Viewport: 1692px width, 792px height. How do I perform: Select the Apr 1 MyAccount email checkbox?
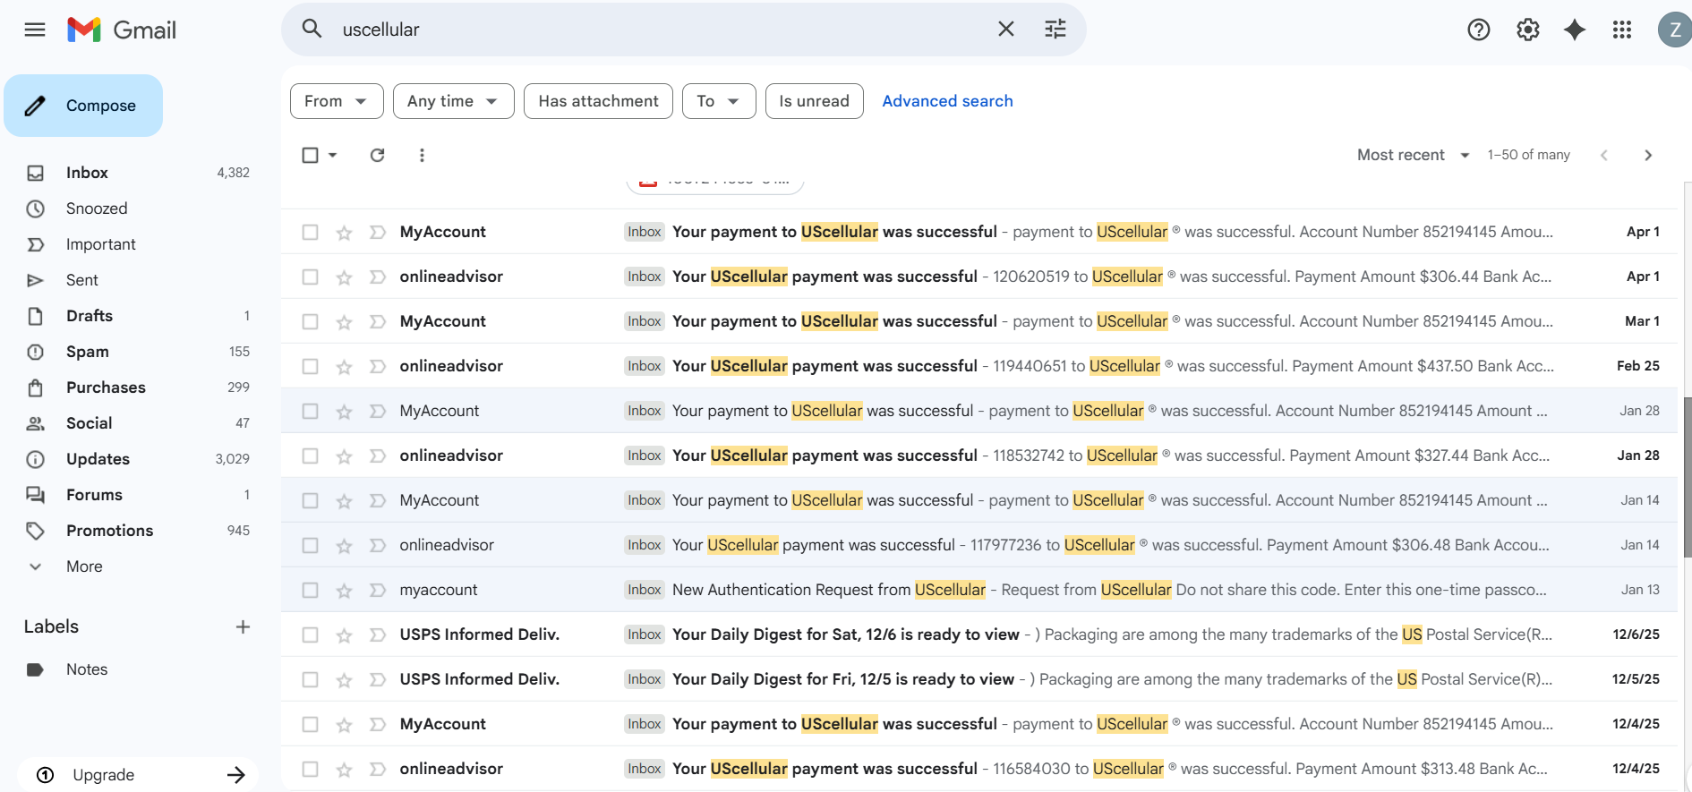tap(310, 232)
